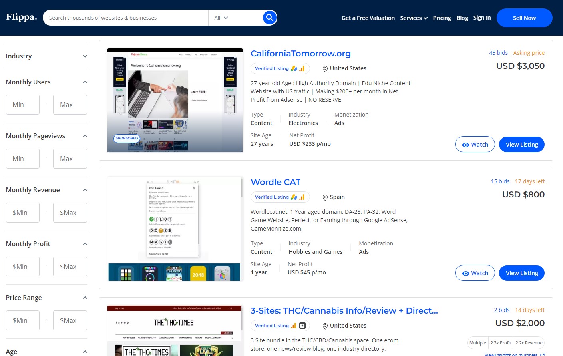Click external link icon beside View insights
Screen dimensions: 563x356
pos(542,354)
